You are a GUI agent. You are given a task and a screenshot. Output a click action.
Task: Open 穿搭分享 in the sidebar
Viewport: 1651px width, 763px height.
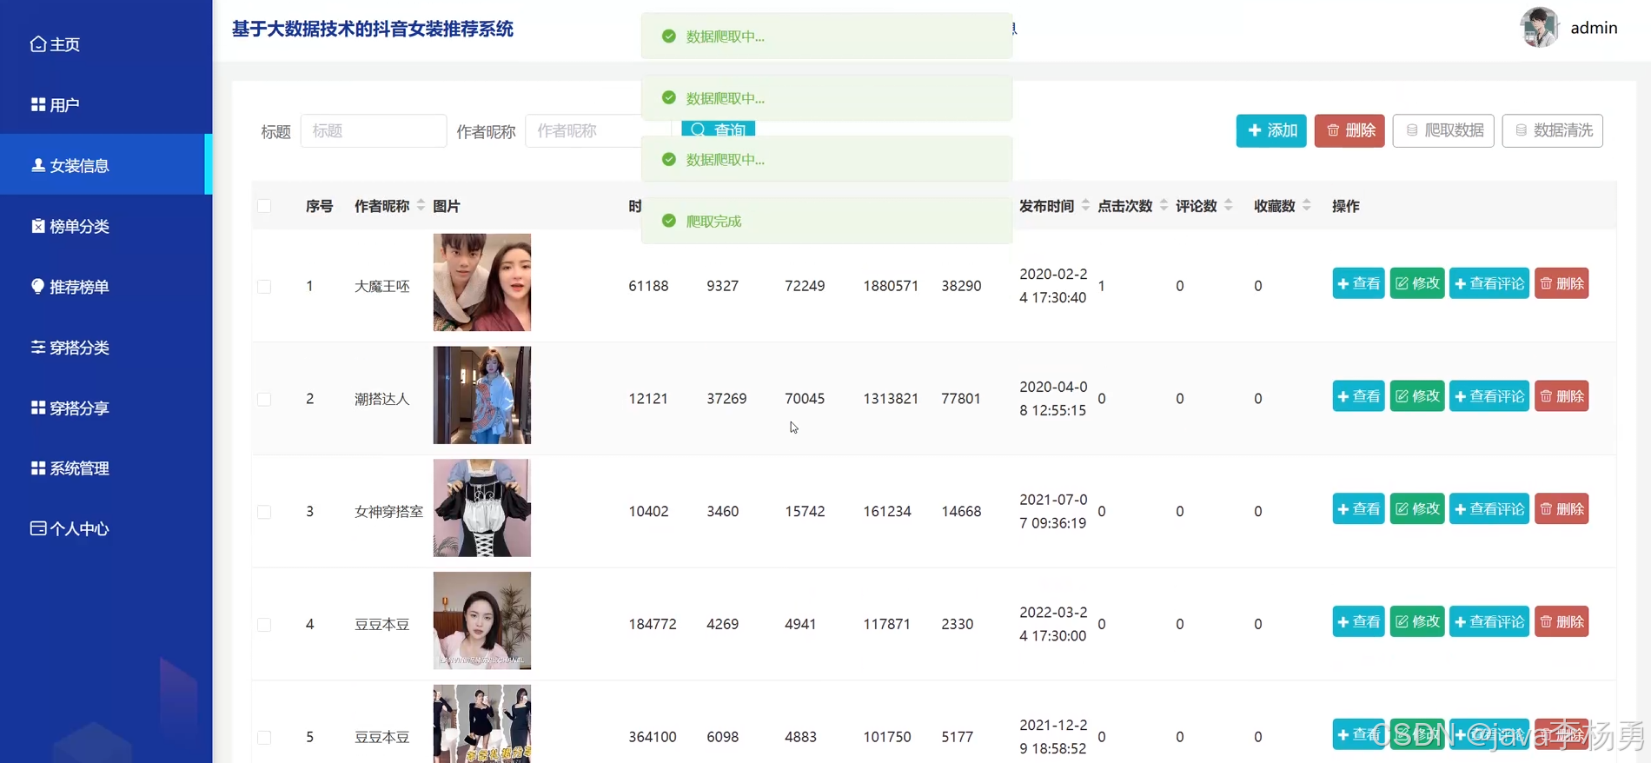106,408
